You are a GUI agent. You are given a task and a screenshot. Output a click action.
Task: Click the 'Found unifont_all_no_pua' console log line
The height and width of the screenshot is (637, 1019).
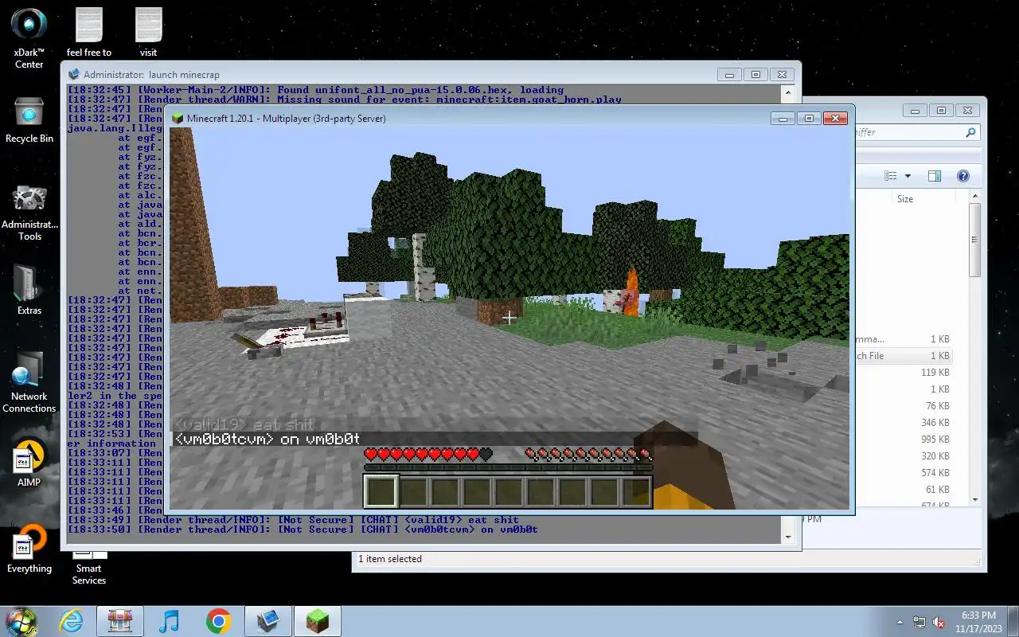click(x=315, y=90)
